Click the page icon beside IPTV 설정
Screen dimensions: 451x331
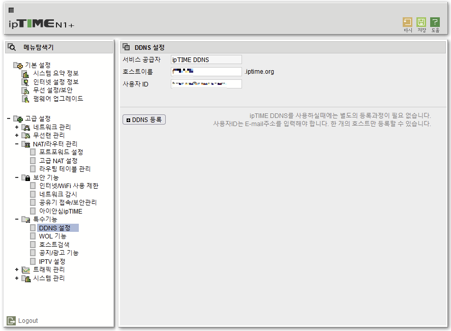click(x=33, y=261)
